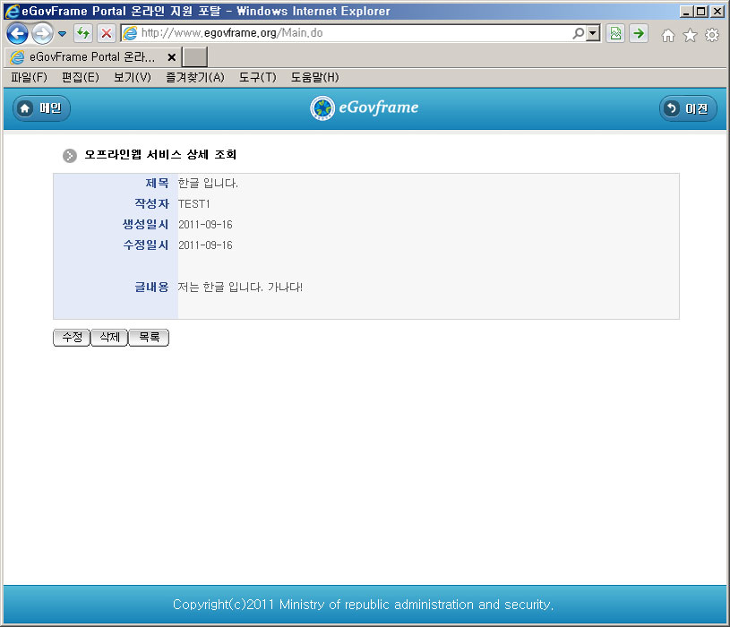Click the red Stop loading icon
Viewport: 730px width, 627px height.
pos(106,34)
